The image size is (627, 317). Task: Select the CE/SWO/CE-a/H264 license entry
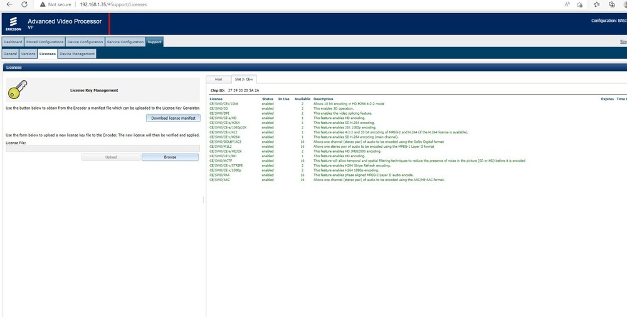[224, 123]
